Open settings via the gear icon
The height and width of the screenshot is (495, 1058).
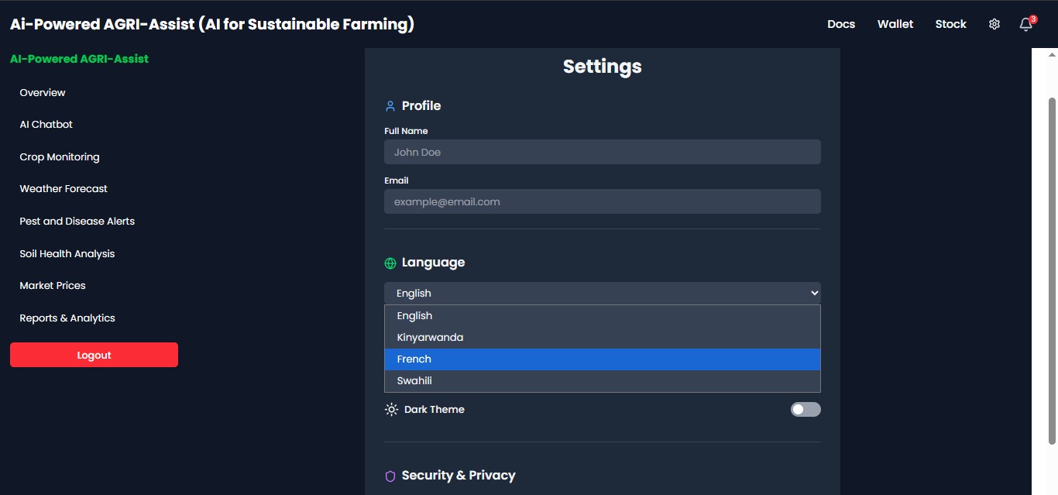tap(994, 25)
